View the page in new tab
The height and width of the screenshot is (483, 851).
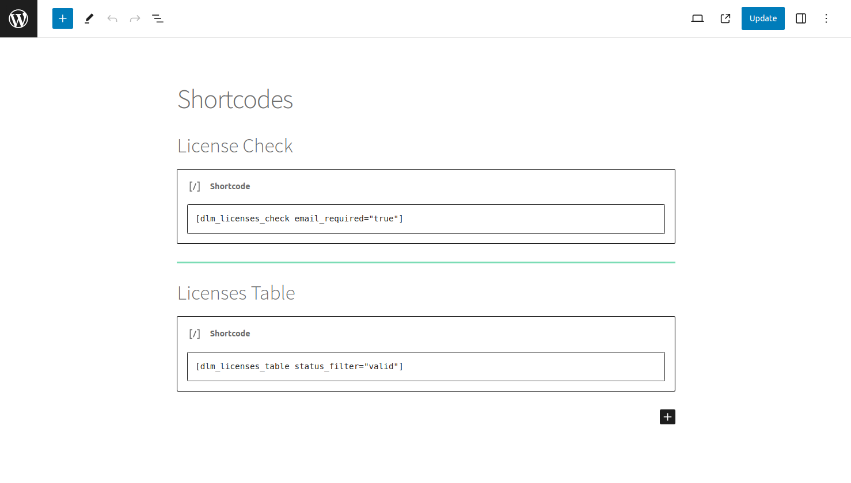725,18
